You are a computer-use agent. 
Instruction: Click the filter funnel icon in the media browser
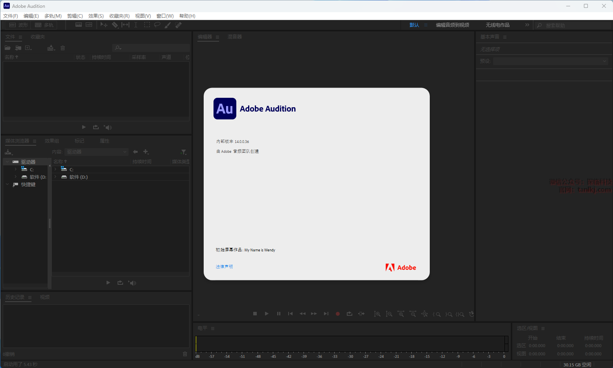click(183, 152)
